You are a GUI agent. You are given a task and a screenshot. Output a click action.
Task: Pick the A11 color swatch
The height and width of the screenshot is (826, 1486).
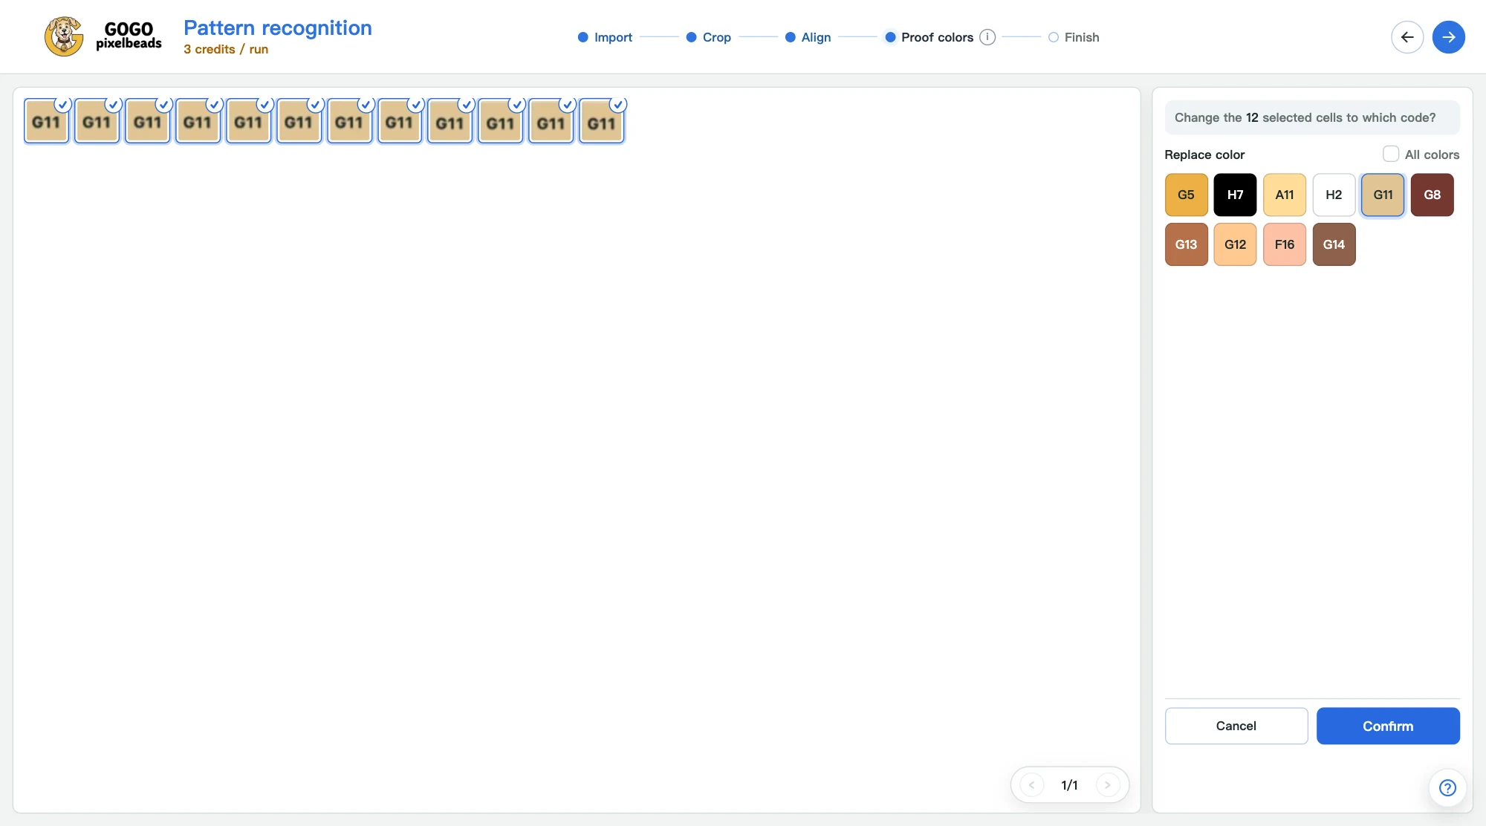1285,195
